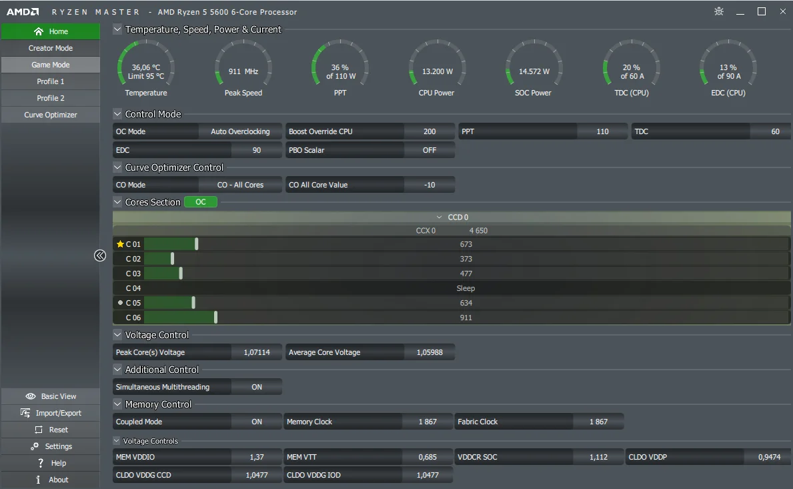Screen dimensions: 793x489
Task: Collapse the Additional Control section
Action: pyautogui.click(x=117, y=370)
